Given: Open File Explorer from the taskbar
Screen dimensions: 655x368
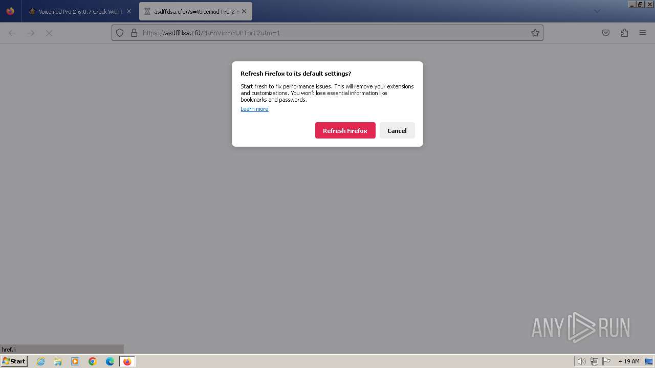Looking at the screenshot, I should click(x=58, y=361).
